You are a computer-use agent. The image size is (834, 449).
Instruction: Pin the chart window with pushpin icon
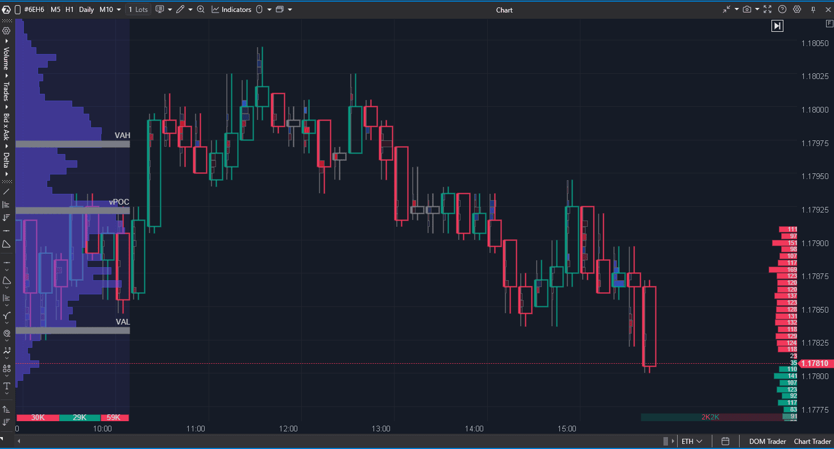814,10
